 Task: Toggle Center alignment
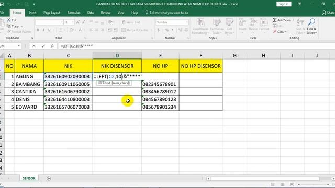click(x=96, y=30)
